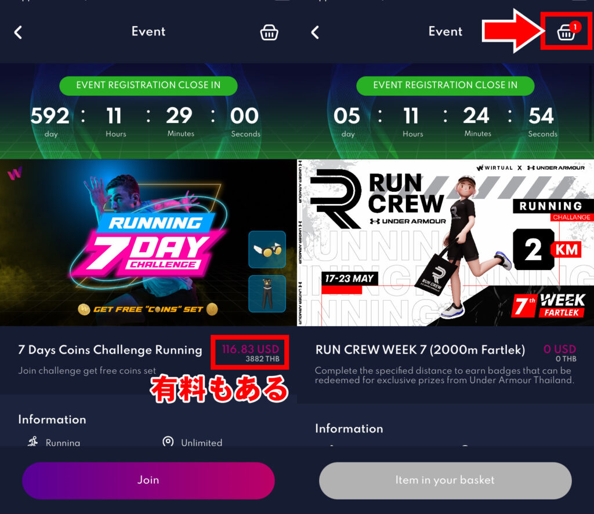The width and height of the screenshot is (594, 514).
Task: Join the 7 Days Coins Challenge
Action: (148, 480)
